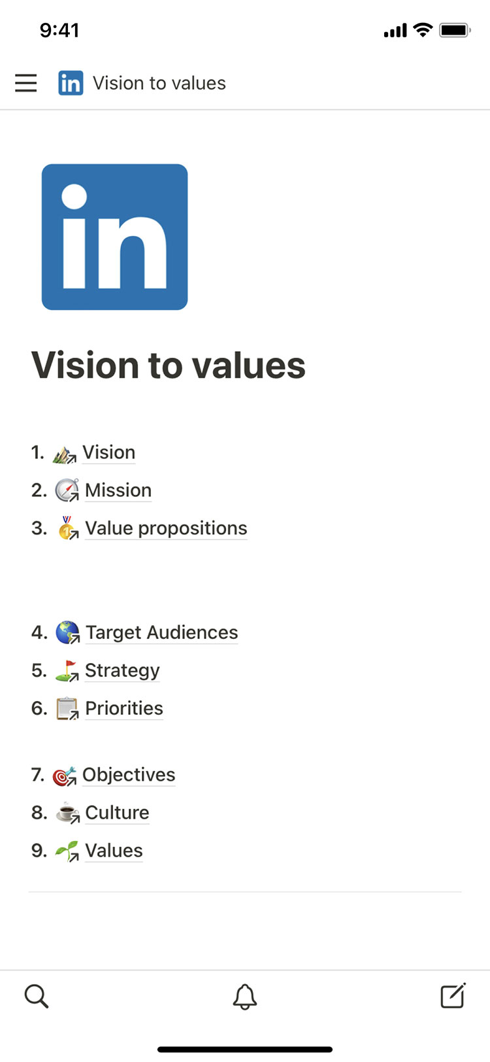Tap the globe emoji beside Target Audiences

(x=67, y=633)
